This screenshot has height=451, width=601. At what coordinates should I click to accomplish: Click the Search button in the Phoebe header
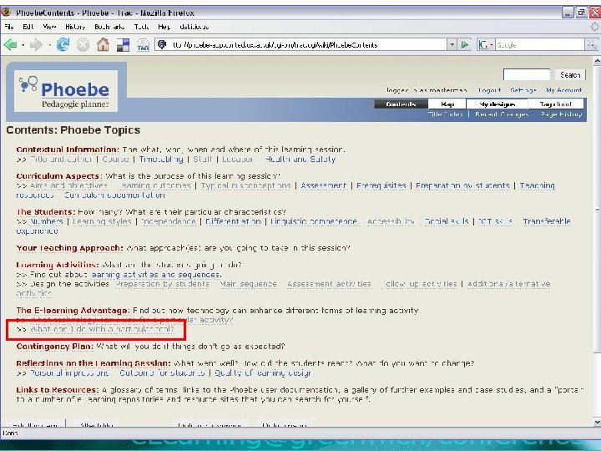click(570, 75)
